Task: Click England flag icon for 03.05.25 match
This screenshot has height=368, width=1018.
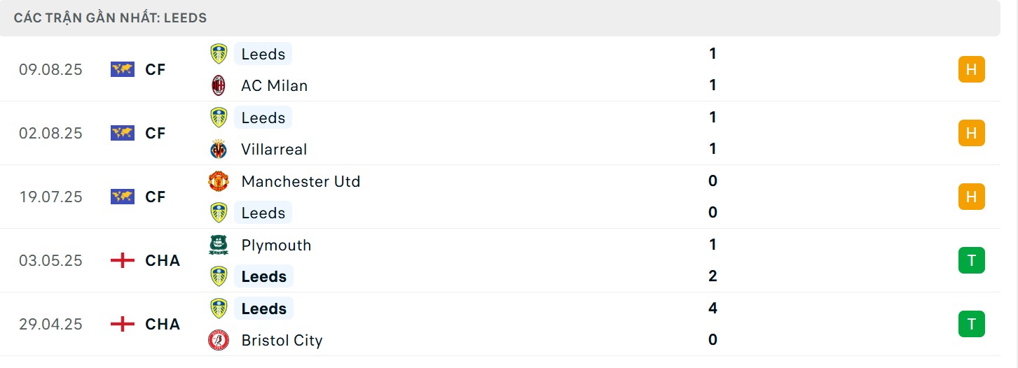Action: [122, 260]
